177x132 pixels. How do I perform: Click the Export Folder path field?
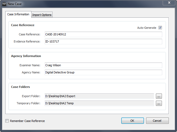99,96
